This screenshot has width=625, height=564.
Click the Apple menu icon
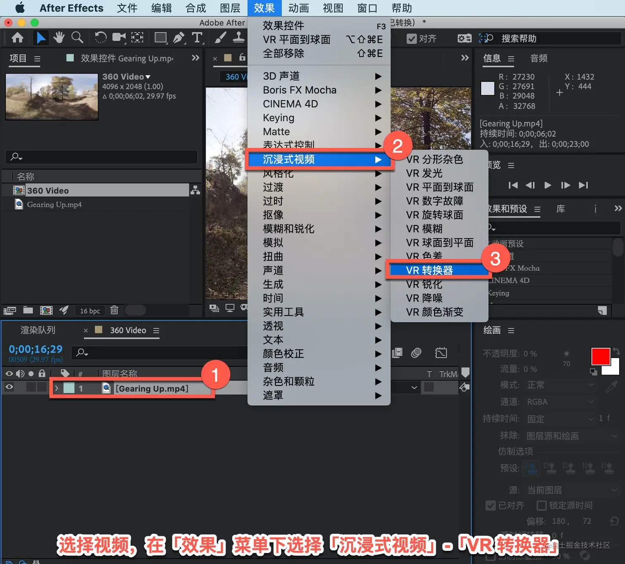tap(20, 8)
